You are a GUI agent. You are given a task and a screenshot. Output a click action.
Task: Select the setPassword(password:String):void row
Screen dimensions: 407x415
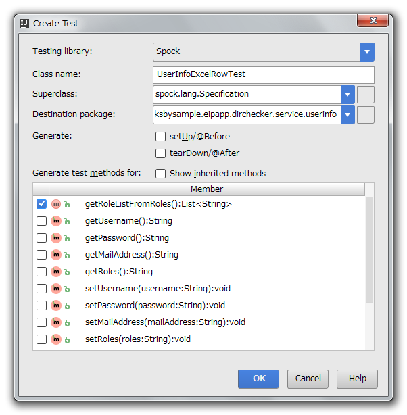click(199, 306)
